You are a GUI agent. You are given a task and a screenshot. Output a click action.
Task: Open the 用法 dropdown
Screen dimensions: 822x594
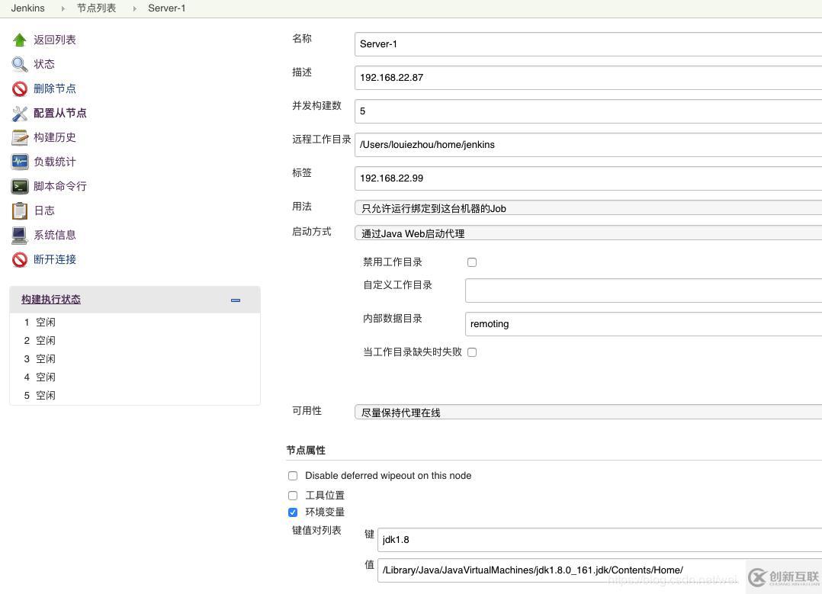click(x=587, y=207)
